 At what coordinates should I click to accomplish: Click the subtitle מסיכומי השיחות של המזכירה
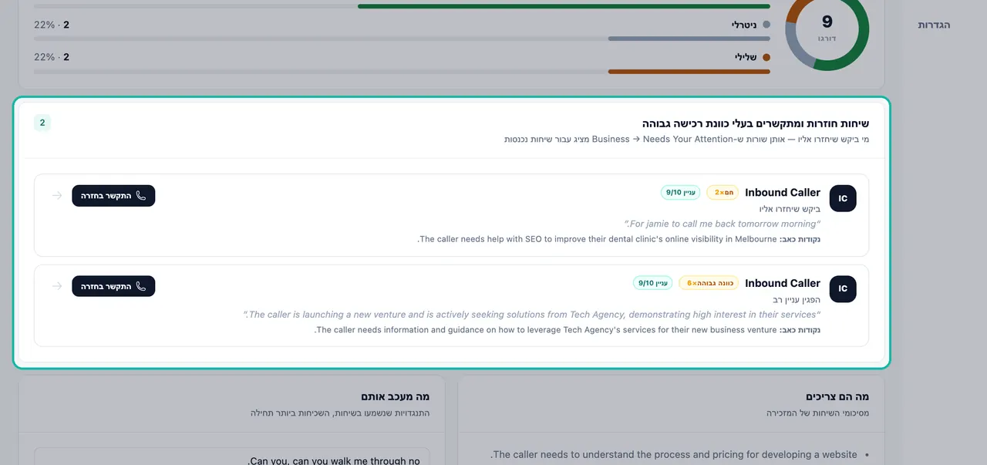coord(818,413)
